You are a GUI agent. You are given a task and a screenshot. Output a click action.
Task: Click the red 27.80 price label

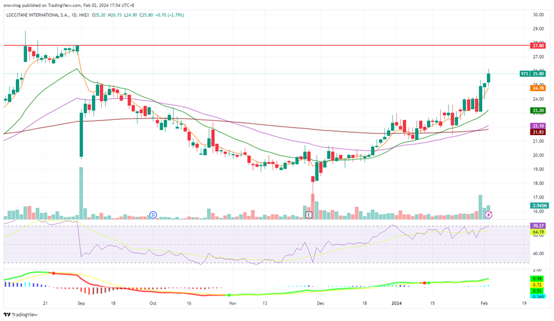pyautogui.click(x=538, y=45)
